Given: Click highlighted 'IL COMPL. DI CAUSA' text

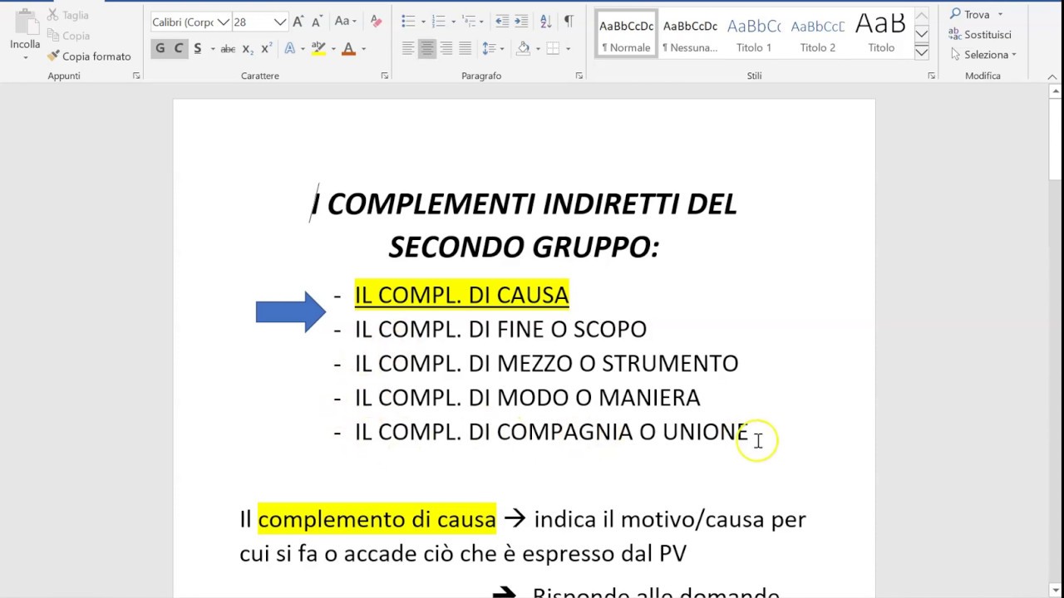Looking at the screenshot, I should [461, 295].
